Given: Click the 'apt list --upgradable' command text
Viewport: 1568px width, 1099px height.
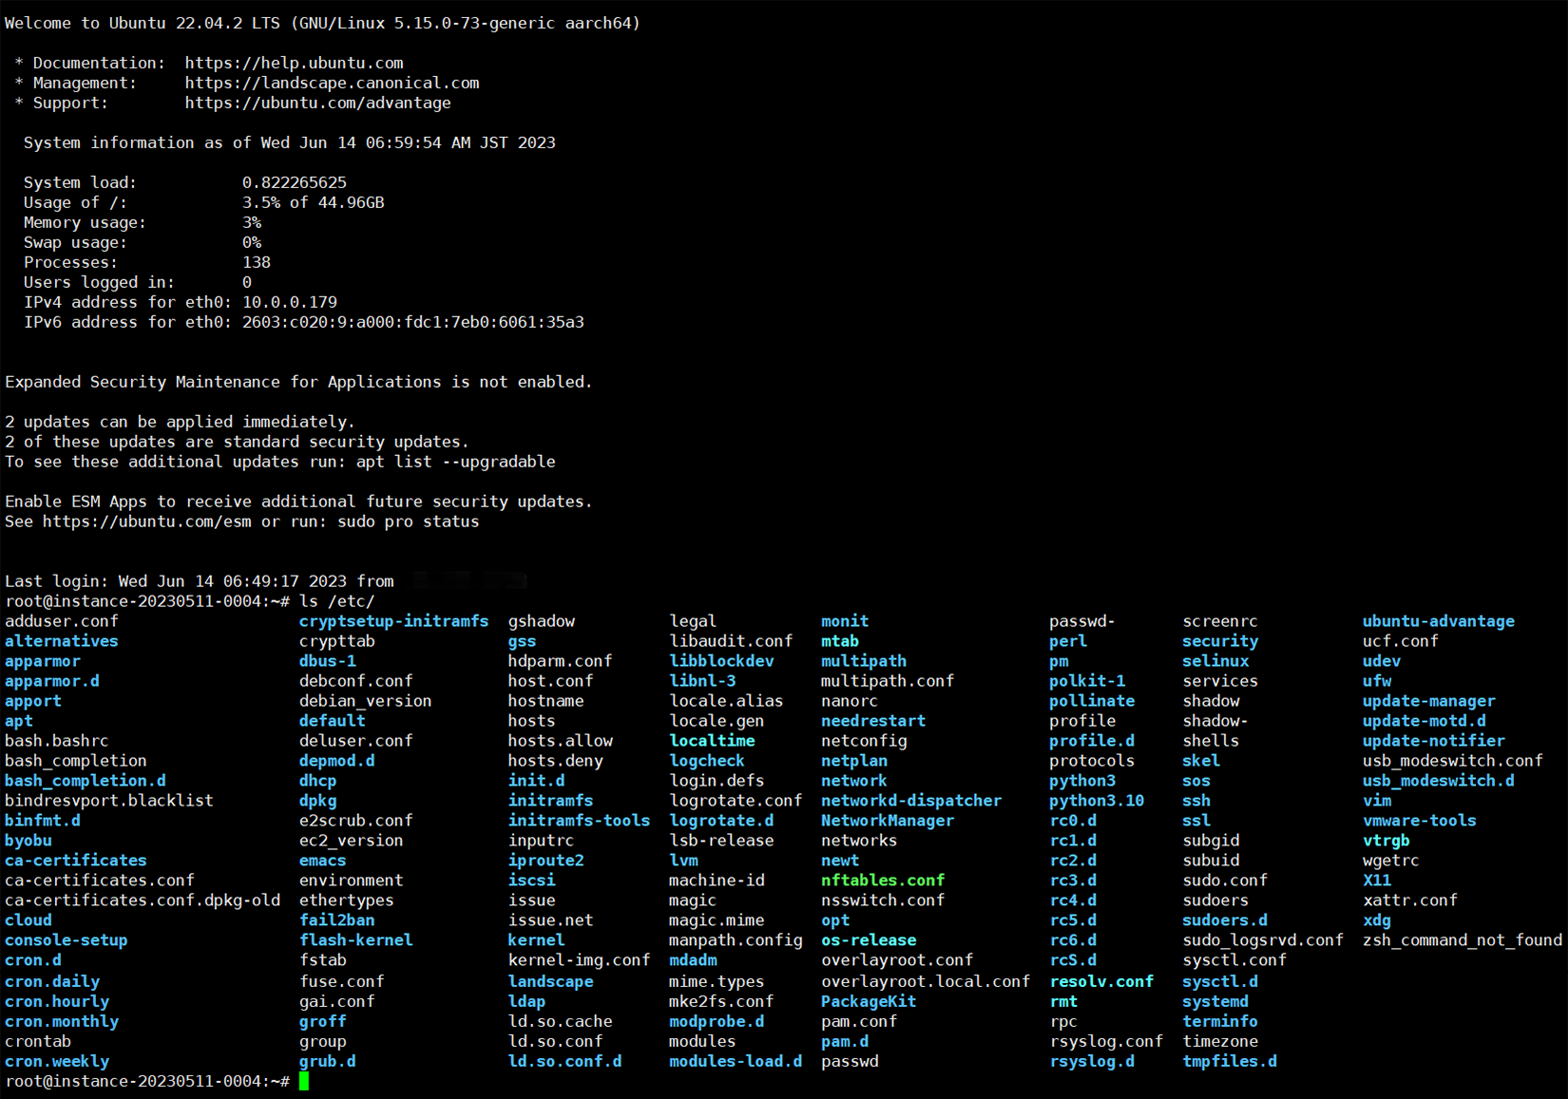Looking at the screenshot, I should (x=455, y=462).
